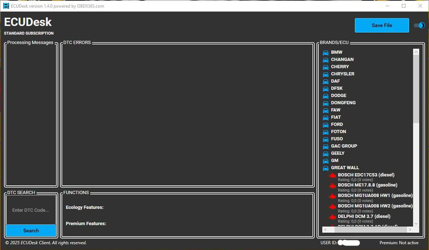Image resolution: width=429 pixels, height=250 pixels.
Task: Choose BOSCH MG1UA008 HW2 (gasoline) ECU
Action: (375, 206)
